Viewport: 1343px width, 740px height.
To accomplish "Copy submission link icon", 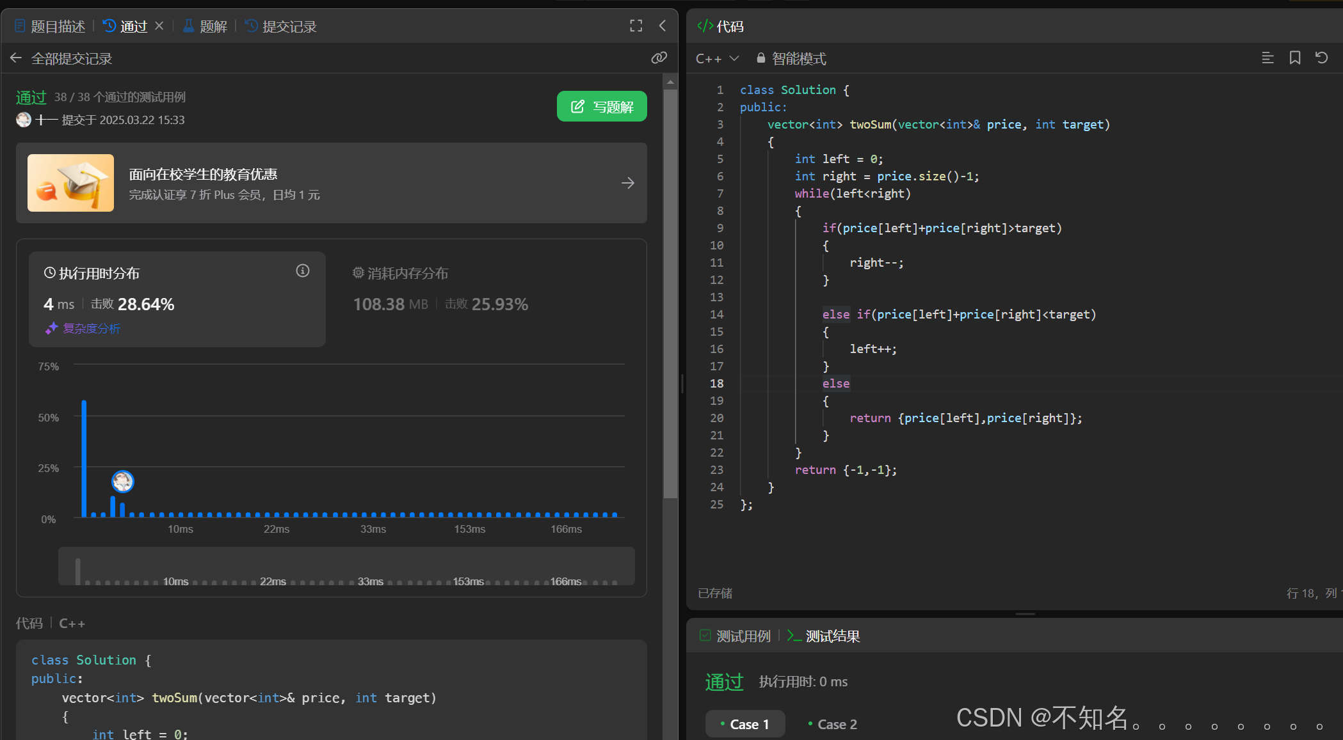I will (x=659, y=58).
